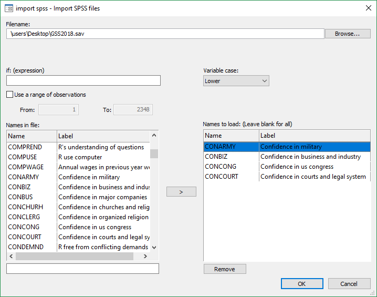Sort Names in file by Label column
The width and height of the screenshot is (377, 297).
tap(103, 136)
